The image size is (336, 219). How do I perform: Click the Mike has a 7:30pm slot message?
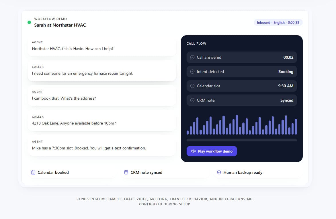(x=102, y=145)
